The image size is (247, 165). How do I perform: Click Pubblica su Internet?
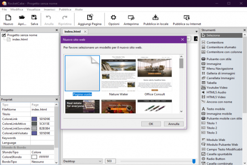(187, 20)
